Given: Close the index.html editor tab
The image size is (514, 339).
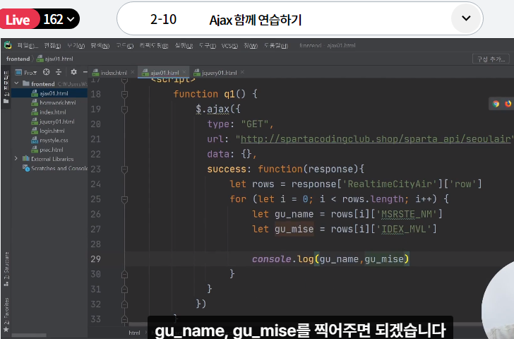Looking at the screenshot, I should click(133, 72).
